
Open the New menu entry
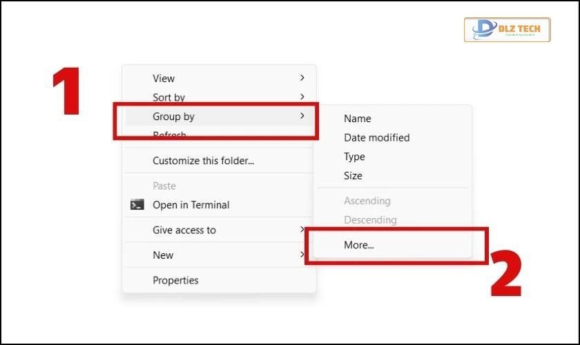pos(163,255)
